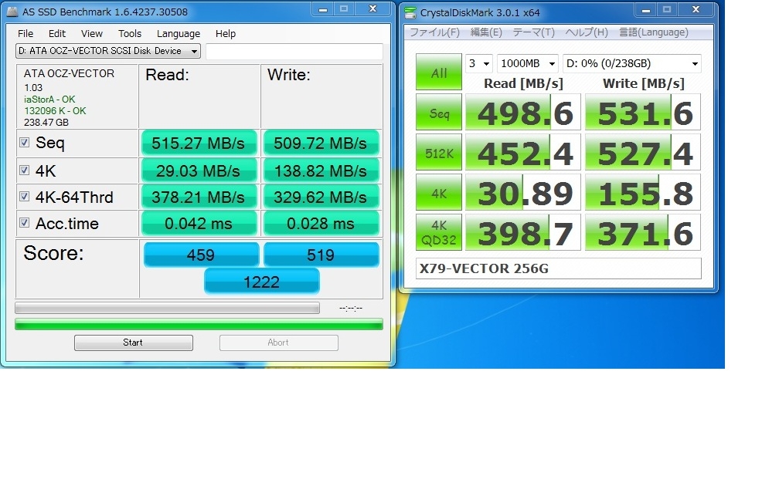The height and width of the screenshot is (486, 779).
Task: Open the test count dropdown showing 3
Action: click(x=479, y=63)
